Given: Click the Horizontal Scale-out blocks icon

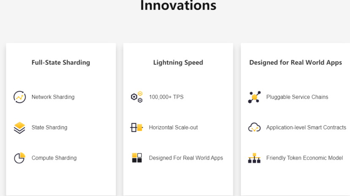Looking at the screenshot, I should coord(137,127).
